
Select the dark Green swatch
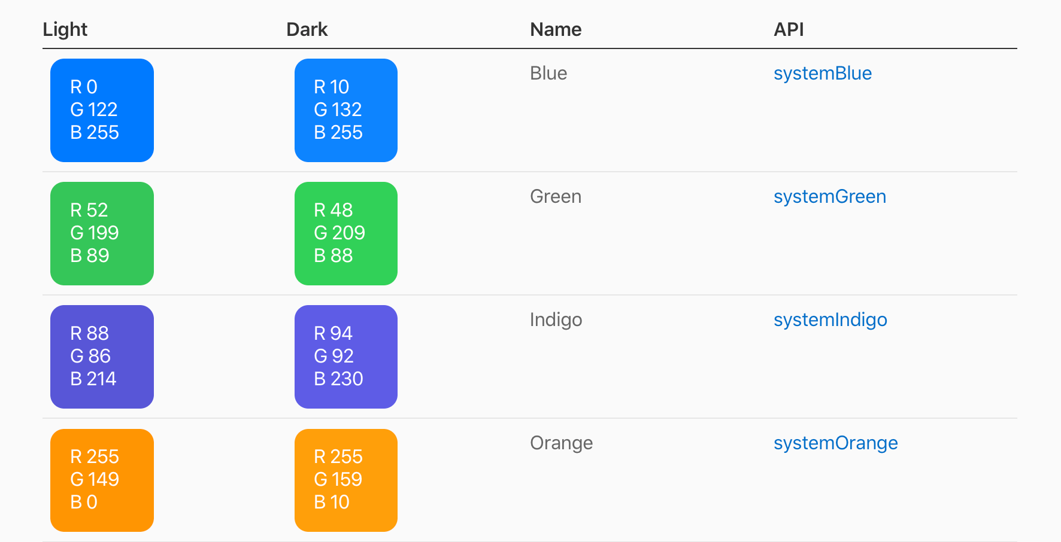coord(346,233)
